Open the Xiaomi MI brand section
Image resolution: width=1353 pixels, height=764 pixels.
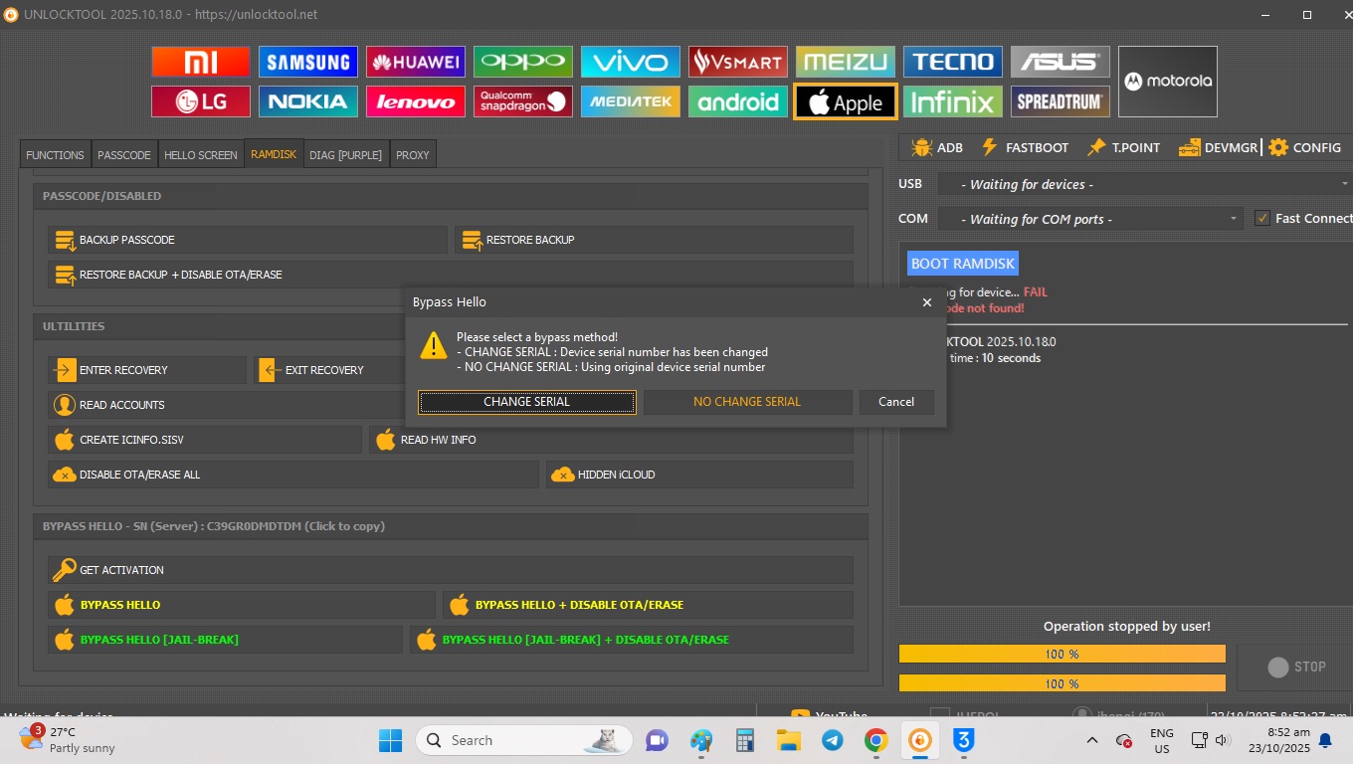point(200,62)
